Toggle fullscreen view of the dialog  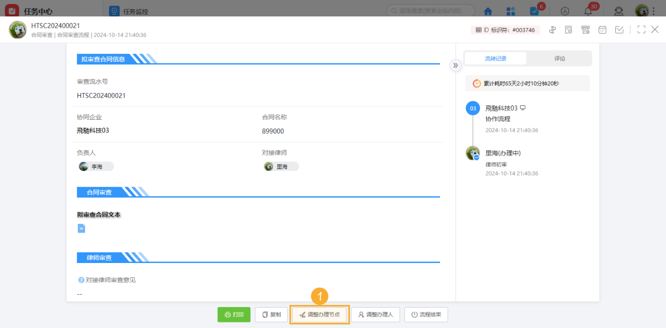pos(641,30)
